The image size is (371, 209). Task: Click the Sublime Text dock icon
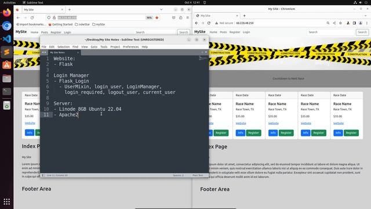tap(6, 52)
